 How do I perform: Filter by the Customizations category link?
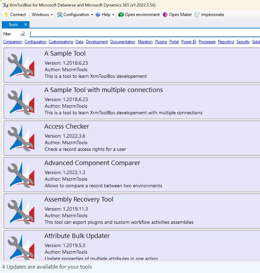pyautogui.click(x=61, y=42)
